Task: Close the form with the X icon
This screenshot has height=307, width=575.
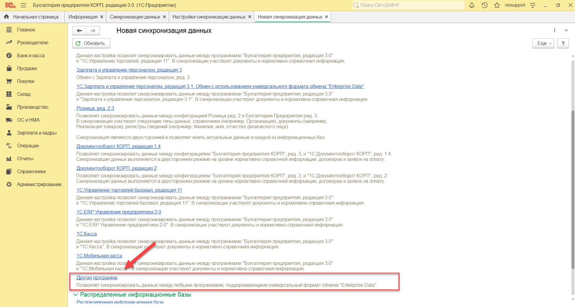Action: (566, 30)
